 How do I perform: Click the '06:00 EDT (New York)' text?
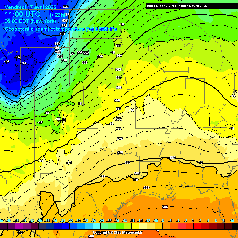click(x=30, y=21)
